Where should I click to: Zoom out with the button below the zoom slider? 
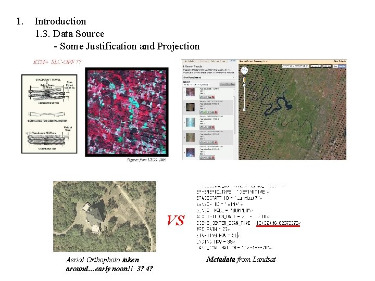(244, 110)
